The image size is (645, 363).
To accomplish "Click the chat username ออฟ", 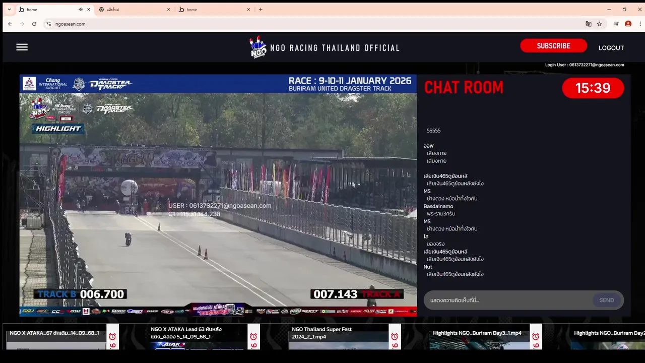I will point(429,146).
